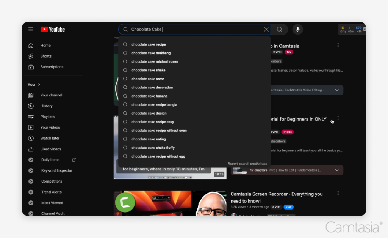Click the Daily Ideas external link icon
This screenshot has width=388, height=238.
(x=74, y=160)
